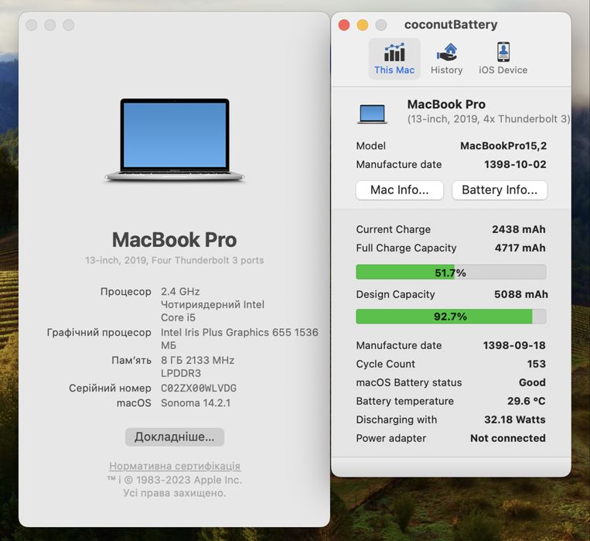Click the large MacBook Pro image
This screenshot has width=590, height=541.
[175, 140]
